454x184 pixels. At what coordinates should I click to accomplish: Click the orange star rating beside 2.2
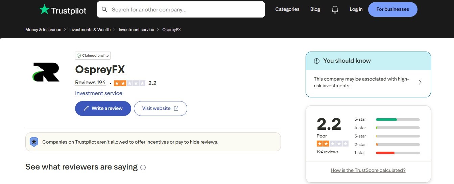129,83
